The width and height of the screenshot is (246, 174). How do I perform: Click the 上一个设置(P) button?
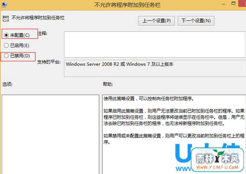[x=156, y=20]
